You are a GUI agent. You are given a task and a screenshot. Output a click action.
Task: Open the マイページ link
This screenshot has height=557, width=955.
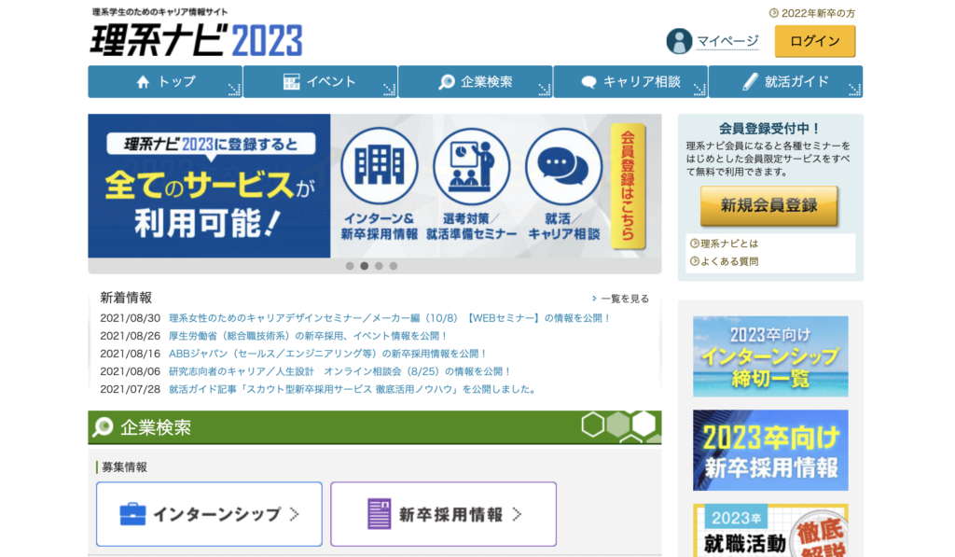tap(727, 41)
